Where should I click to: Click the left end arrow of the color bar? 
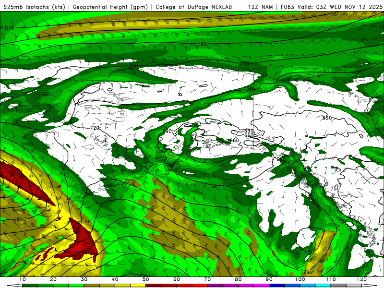(15, 286)
